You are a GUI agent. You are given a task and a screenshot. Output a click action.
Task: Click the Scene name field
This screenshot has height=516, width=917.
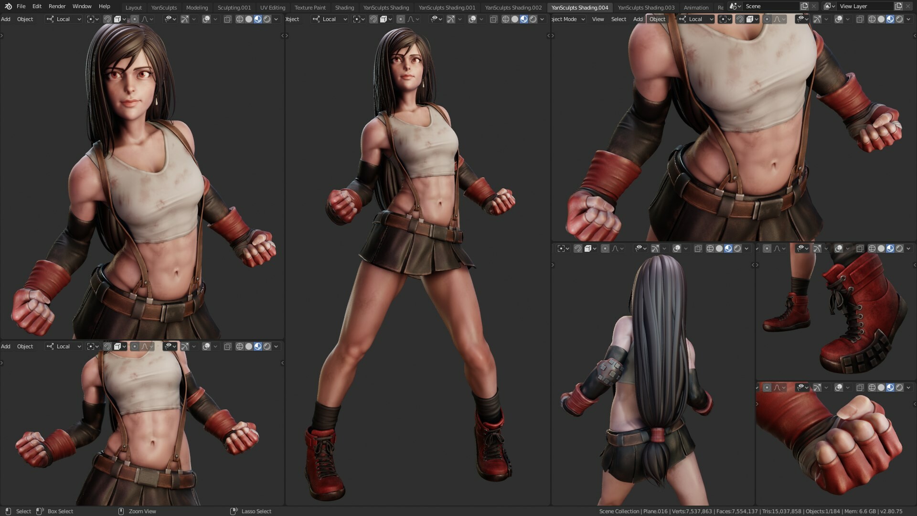tap(771, 6)
